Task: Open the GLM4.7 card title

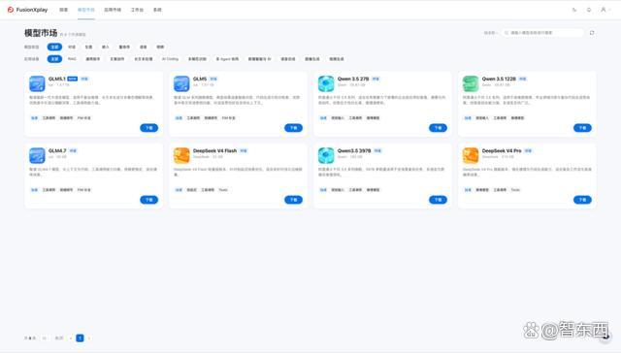Action: [x=57, y=150]
